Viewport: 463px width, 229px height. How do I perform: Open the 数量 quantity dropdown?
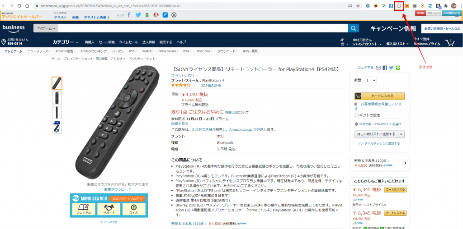click(x=371, y=80)
